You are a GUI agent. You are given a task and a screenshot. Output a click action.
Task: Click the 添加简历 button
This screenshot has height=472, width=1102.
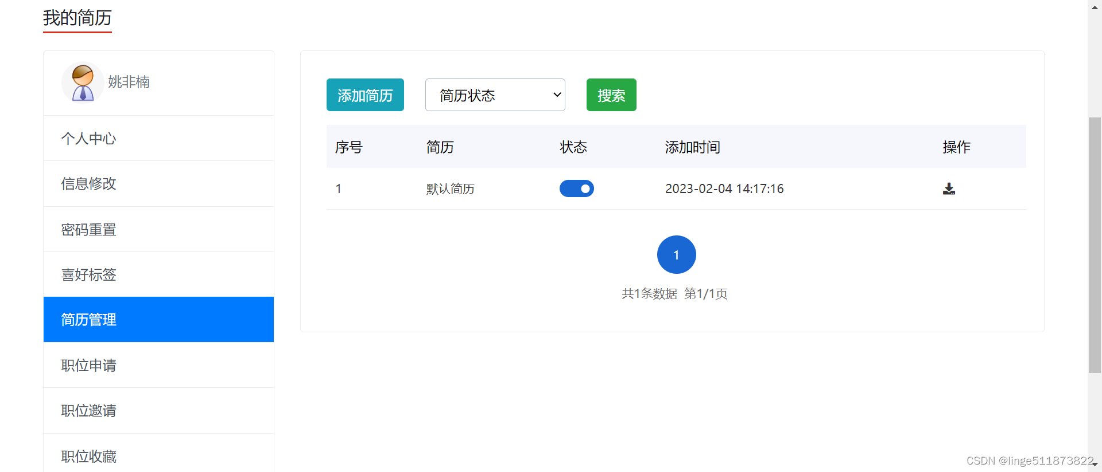pyautogui.click(x=365, y=95)
